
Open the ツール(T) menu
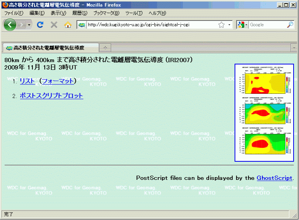[x=134, y=13]
